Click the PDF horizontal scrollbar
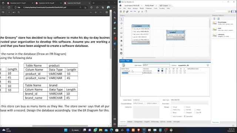 [60, 126]
